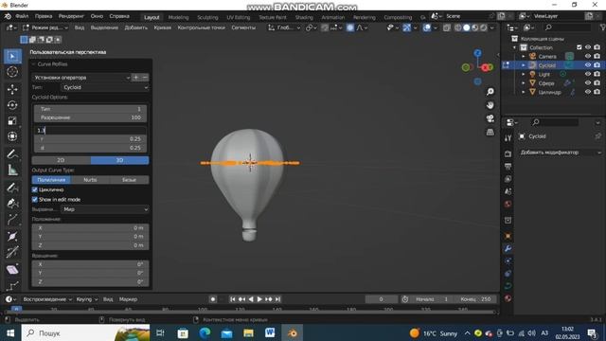Select the Randomize tool
The width and height of the screenshot is (606, 341).
[12, 286]
